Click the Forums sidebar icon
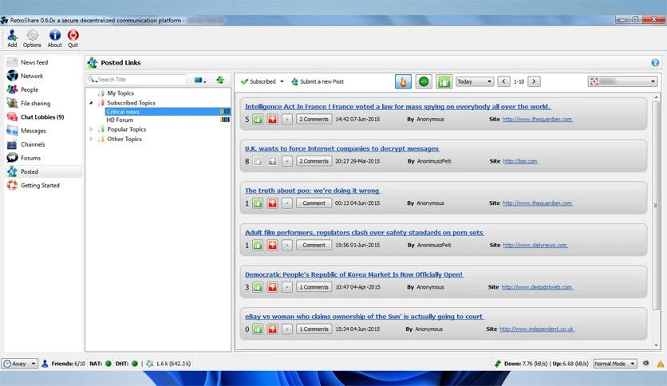667x386 pixels. (x=12, y=158)
